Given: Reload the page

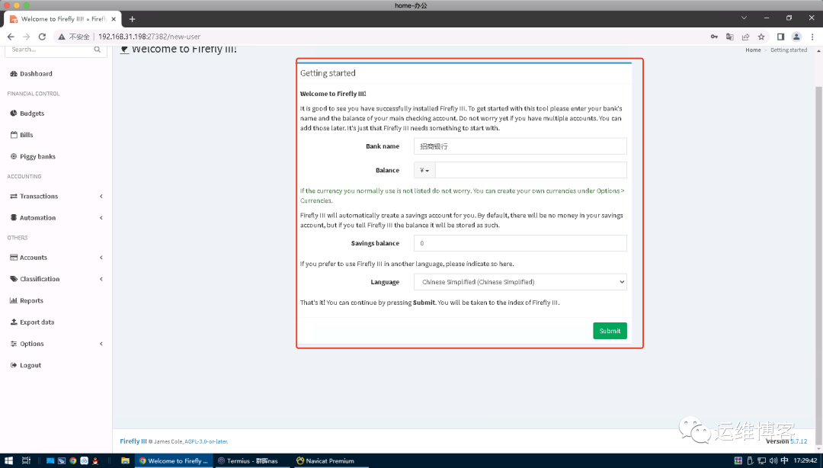Looking at the screenshot, I should click(x=42, y=37).
